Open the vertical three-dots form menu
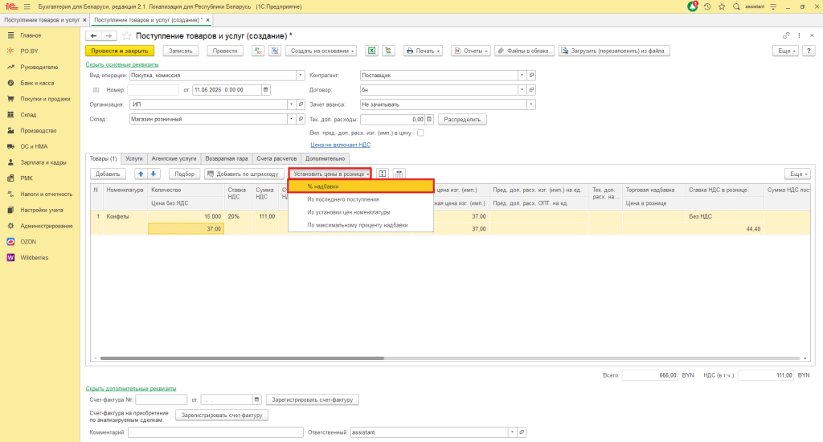This screenshot has width=823, height=442. 799,35
